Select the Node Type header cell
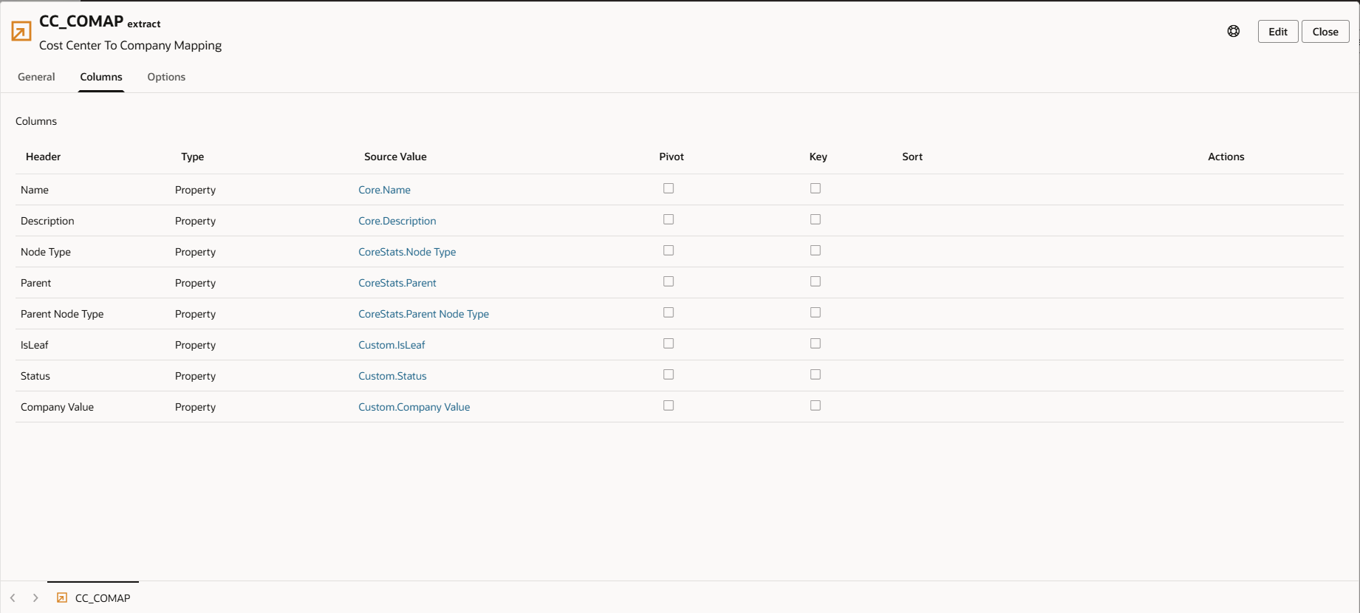This screenshot has height=613, width=1360. tap(46, 252)
